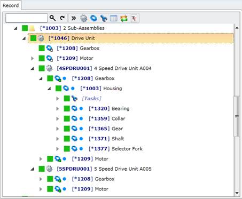Collapse the 5 Speed Drive Unit A005 node
The image size is (242, 199).
(33, 169)
